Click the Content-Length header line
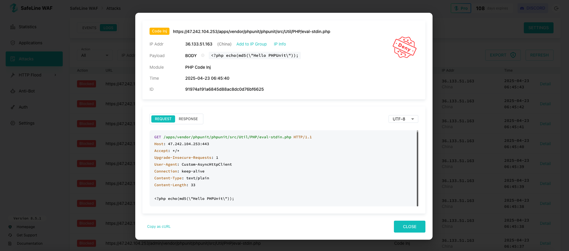569x251 pixels. (175, 185)
